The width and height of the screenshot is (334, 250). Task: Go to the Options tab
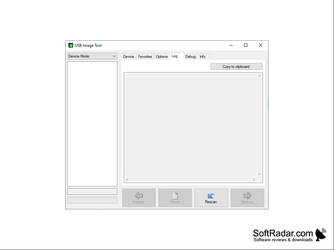(x=162, y=57)
